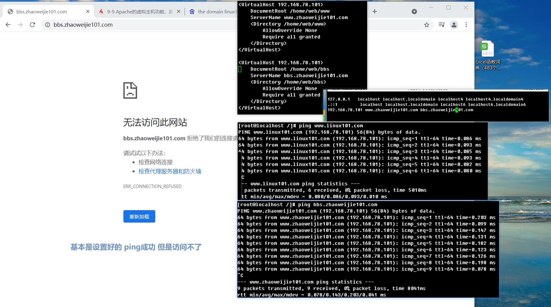Maximize the Chrome window
This screenshot has height=307, width=551.
(448, 8)
